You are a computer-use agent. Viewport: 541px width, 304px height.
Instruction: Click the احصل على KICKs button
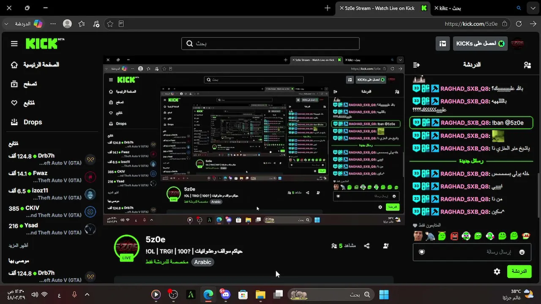coord(480,43)
